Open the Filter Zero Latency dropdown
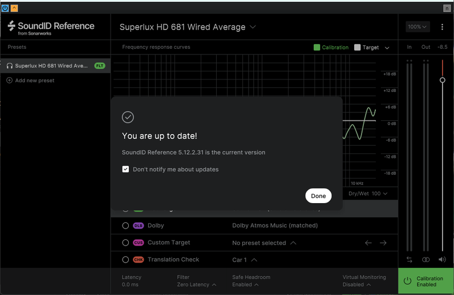This screenshot has height=295, width=454. click(x=196, y=285)
